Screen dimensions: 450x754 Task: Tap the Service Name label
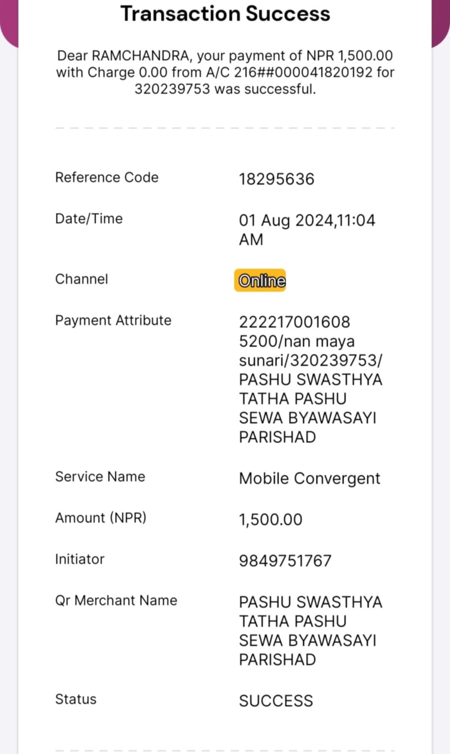100,476
